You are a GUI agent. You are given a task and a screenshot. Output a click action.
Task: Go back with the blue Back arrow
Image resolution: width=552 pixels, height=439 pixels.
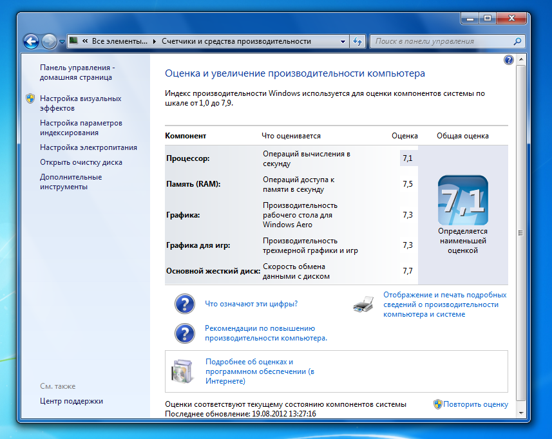coord(31,41)
